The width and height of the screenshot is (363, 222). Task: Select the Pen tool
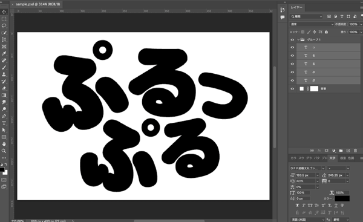click(x=4, y=116)
